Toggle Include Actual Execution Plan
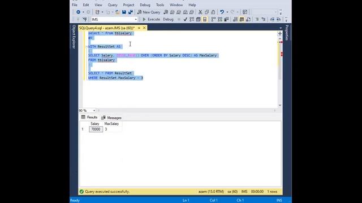This screenshot has height=203, width=362. coord(213,19)
